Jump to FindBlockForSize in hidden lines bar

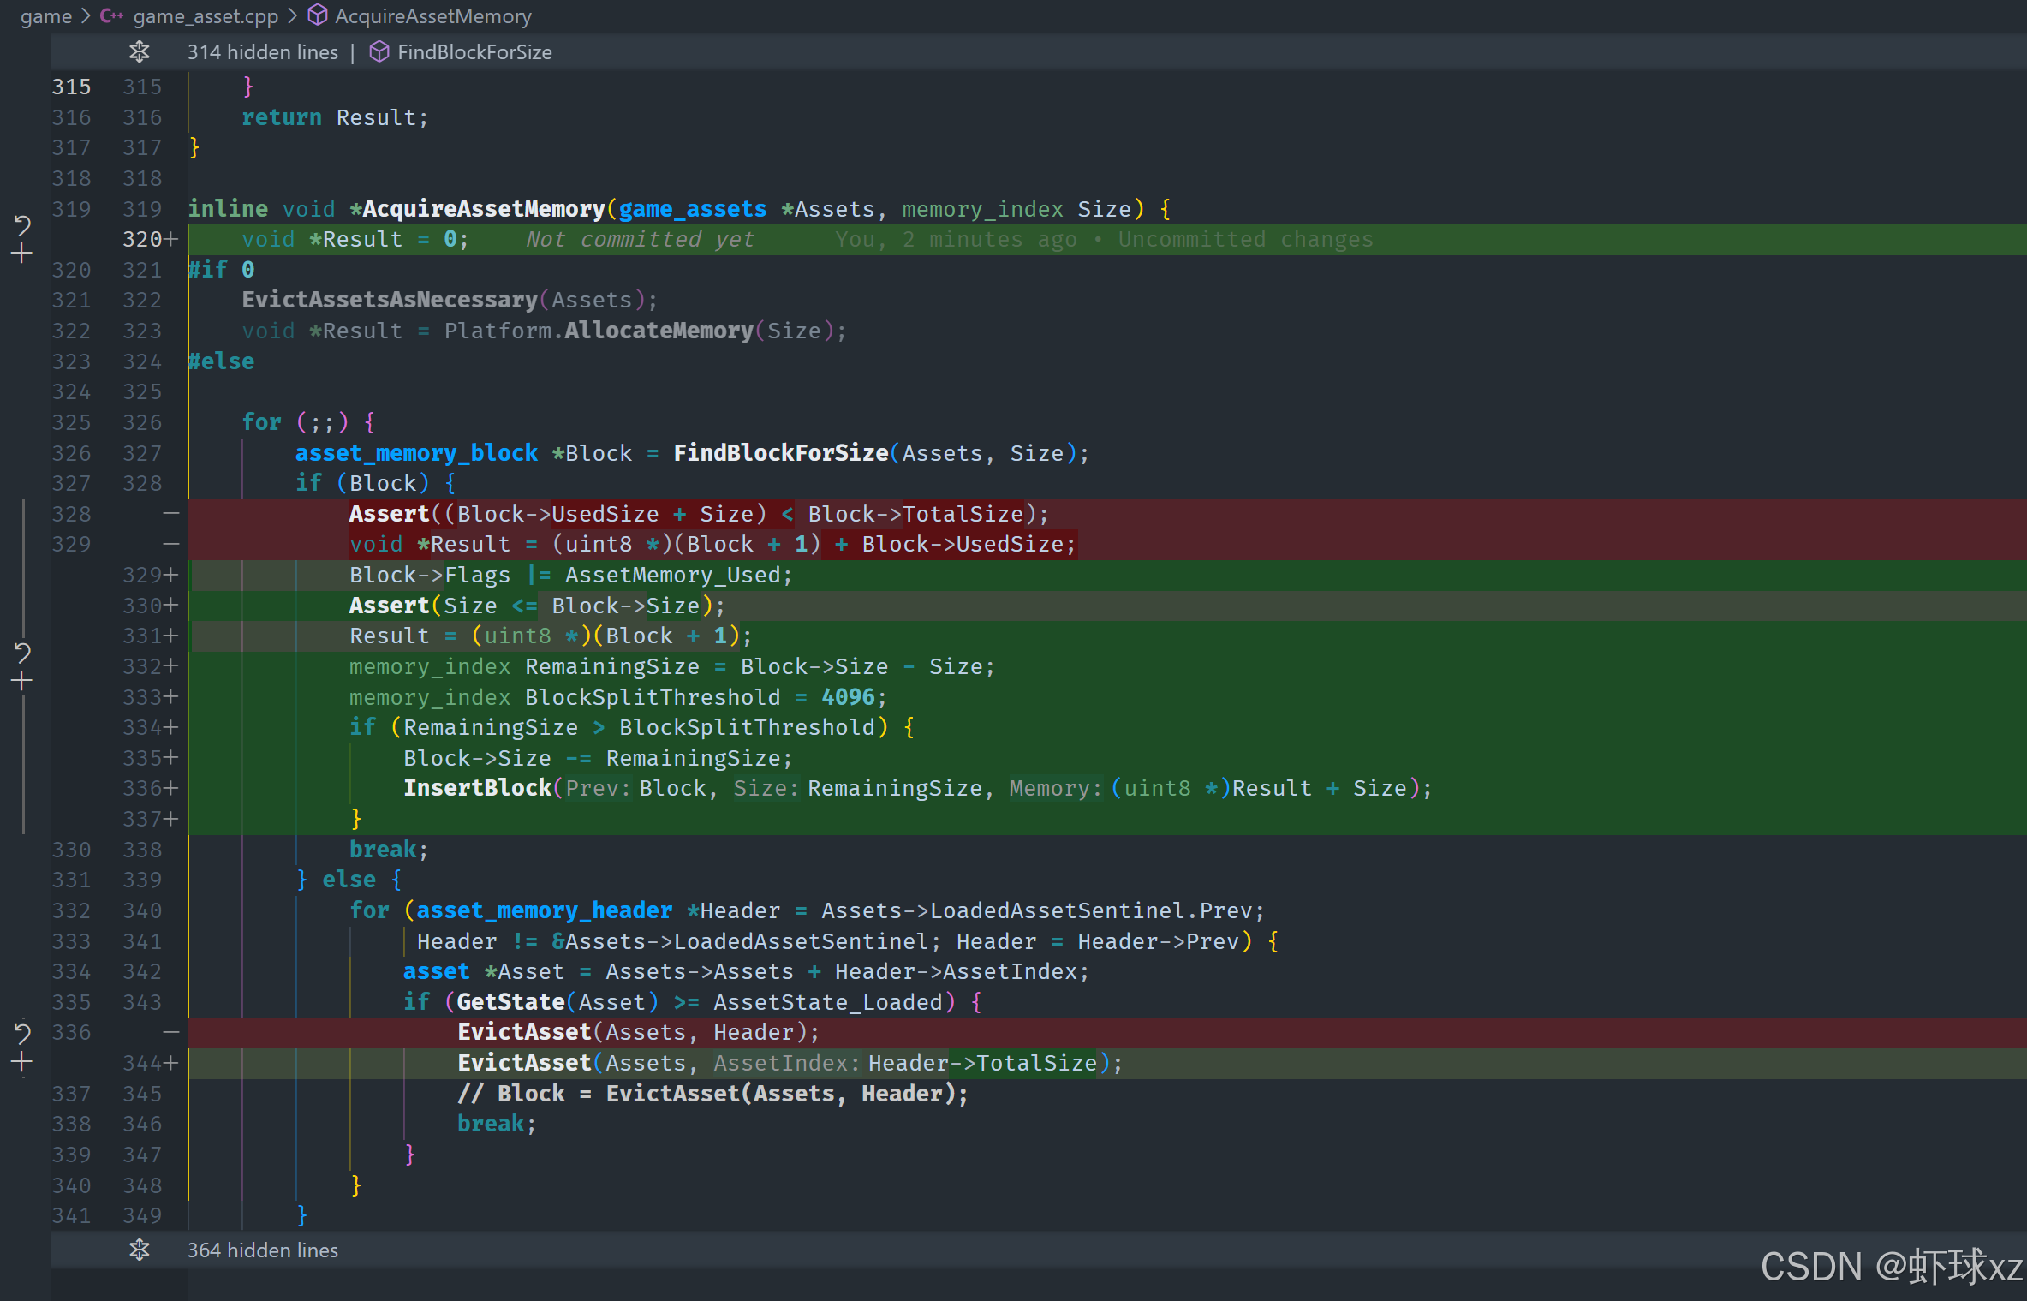point(474,52)
